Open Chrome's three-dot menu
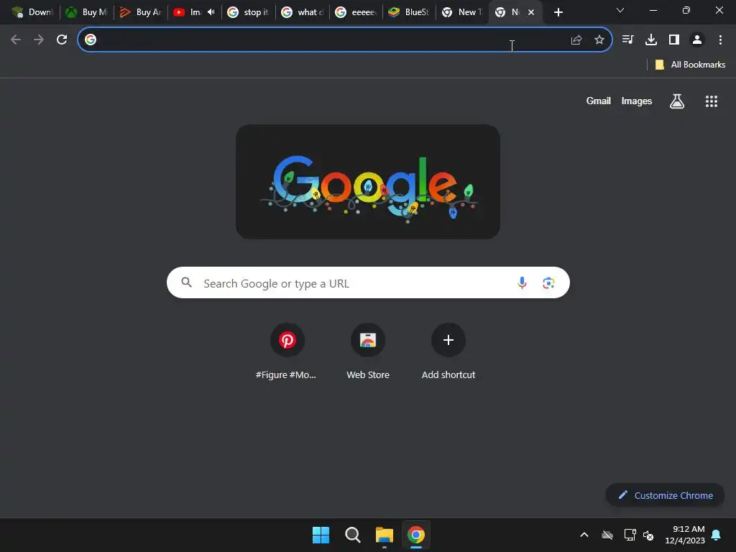 [x=720, y=40]
